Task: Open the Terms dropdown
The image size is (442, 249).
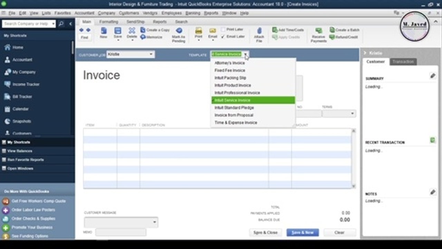Action: point(353,114)
